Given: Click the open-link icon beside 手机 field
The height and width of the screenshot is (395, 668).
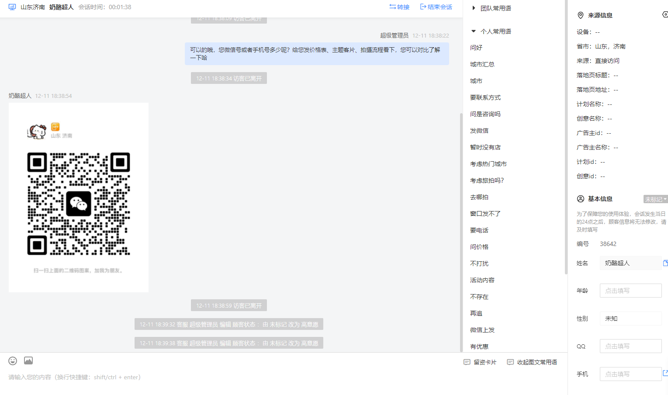Looking at the screenshot, I should pyautogui.click(x=665, y=373).
